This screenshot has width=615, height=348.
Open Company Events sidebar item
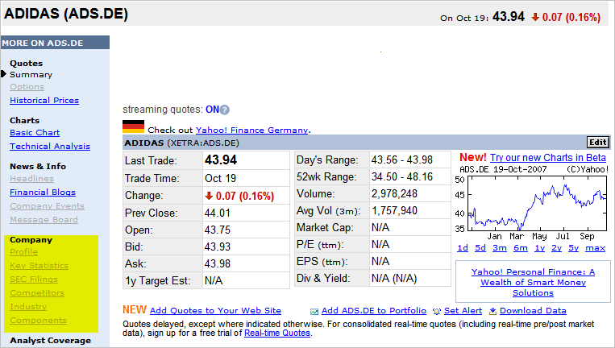(47, 205)
